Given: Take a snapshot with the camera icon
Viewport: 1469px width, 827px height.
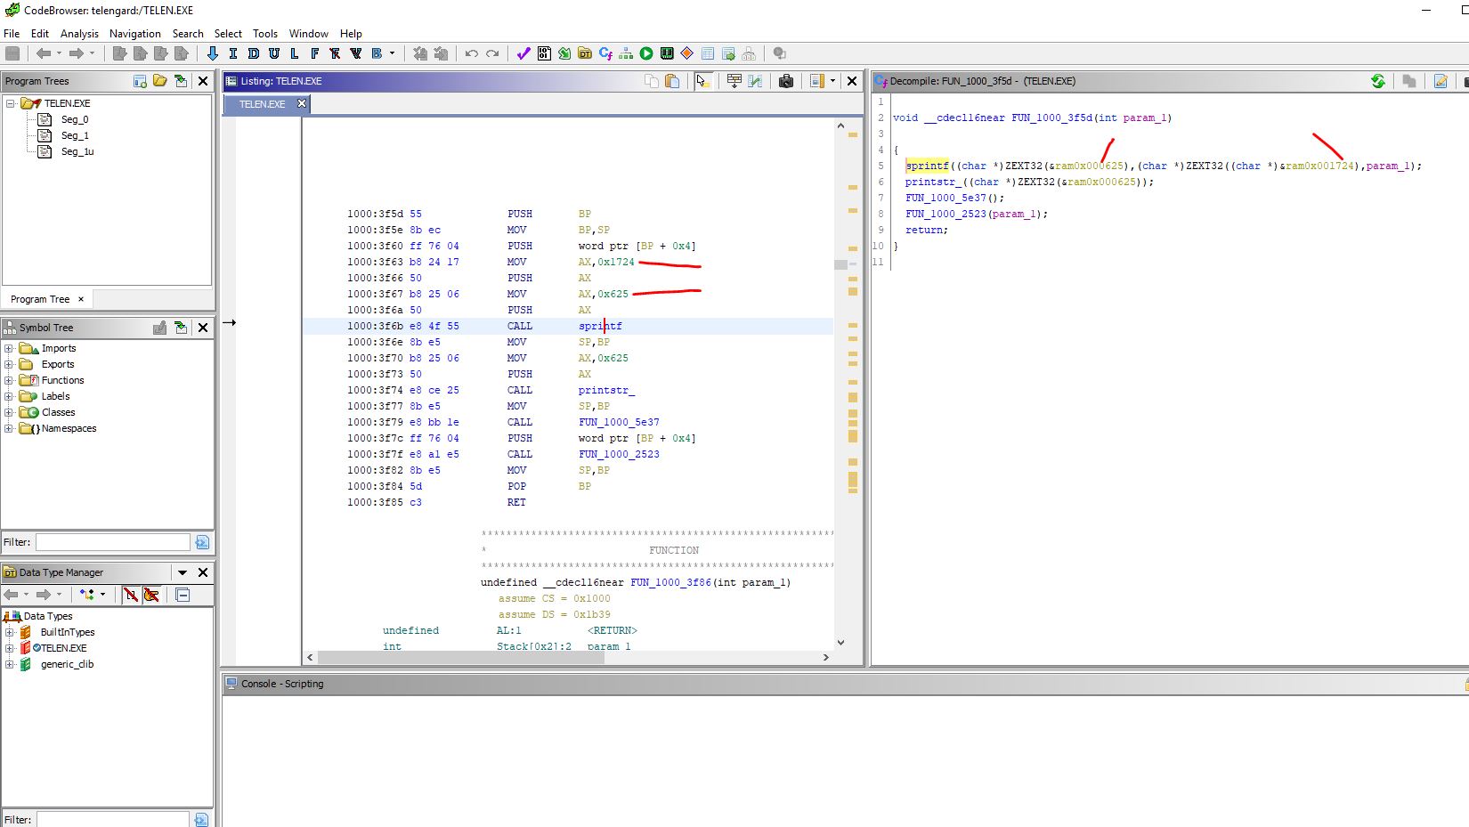Looking at the screenshot, I should point(786,81).
